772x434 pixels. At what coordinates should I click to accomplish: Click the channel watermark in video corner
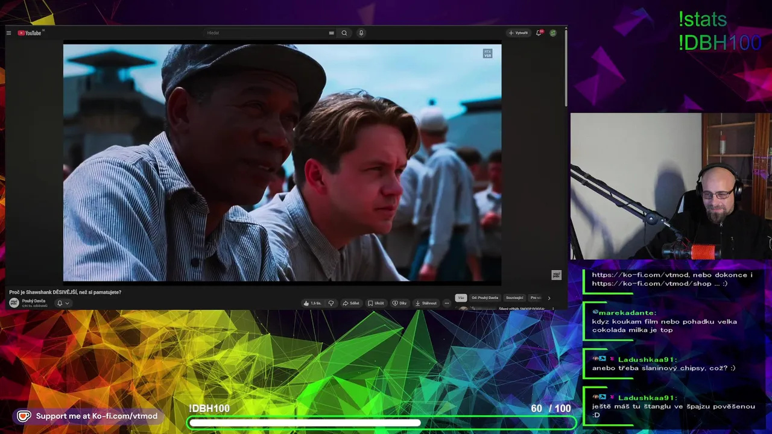pos(556,275)
